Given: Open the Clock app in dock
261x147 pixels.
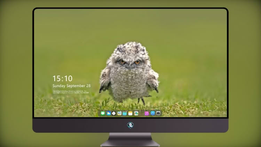Looking at the screenshot, I should coord(114,113).
